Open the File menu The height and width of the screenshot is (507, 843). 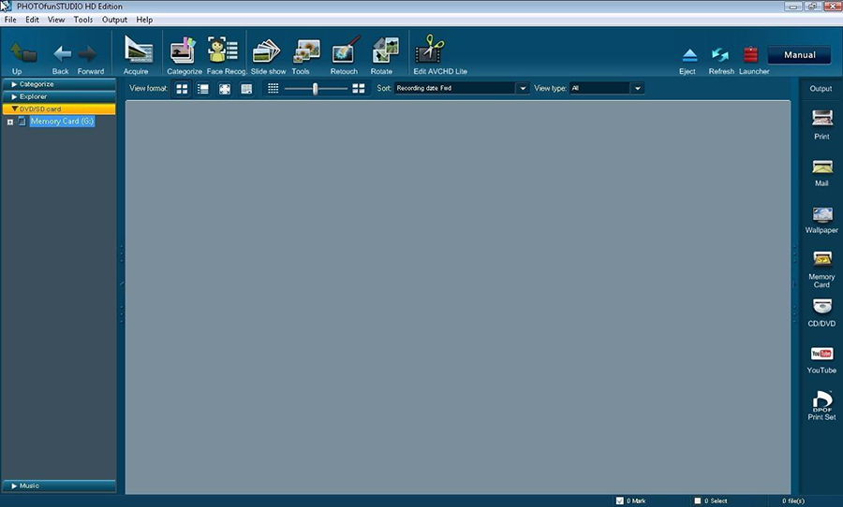click(x=10, y=20)
